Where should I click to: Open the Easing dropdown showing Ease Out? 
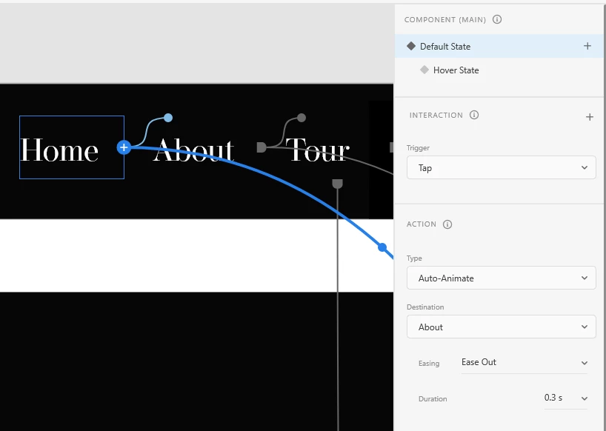524,362
